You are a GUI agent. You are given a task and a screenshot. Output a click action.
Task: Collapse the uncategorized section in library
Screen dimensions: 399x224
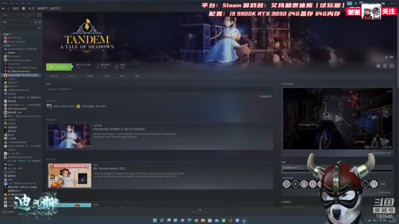[x=2, y=45]
